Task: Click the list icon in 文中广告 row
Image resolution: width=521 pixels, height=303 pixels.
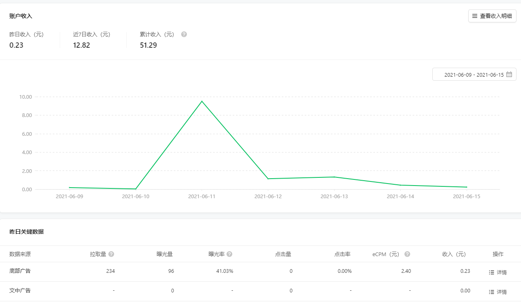Action: click(x=492, y=292)
